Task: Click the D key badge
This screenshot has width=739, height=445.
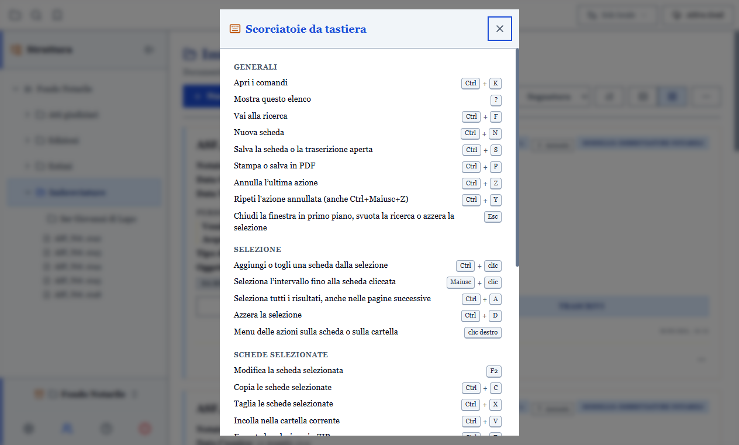Action: 495,316
